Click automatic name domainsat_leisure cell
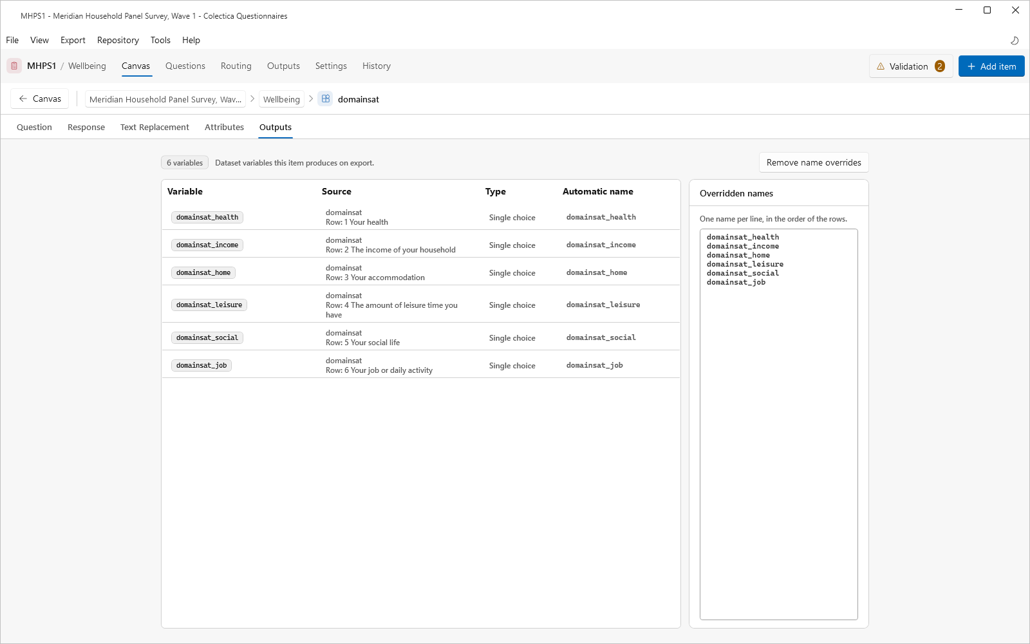This screenshot has height=644, width=1030. [x=603, y=305]
